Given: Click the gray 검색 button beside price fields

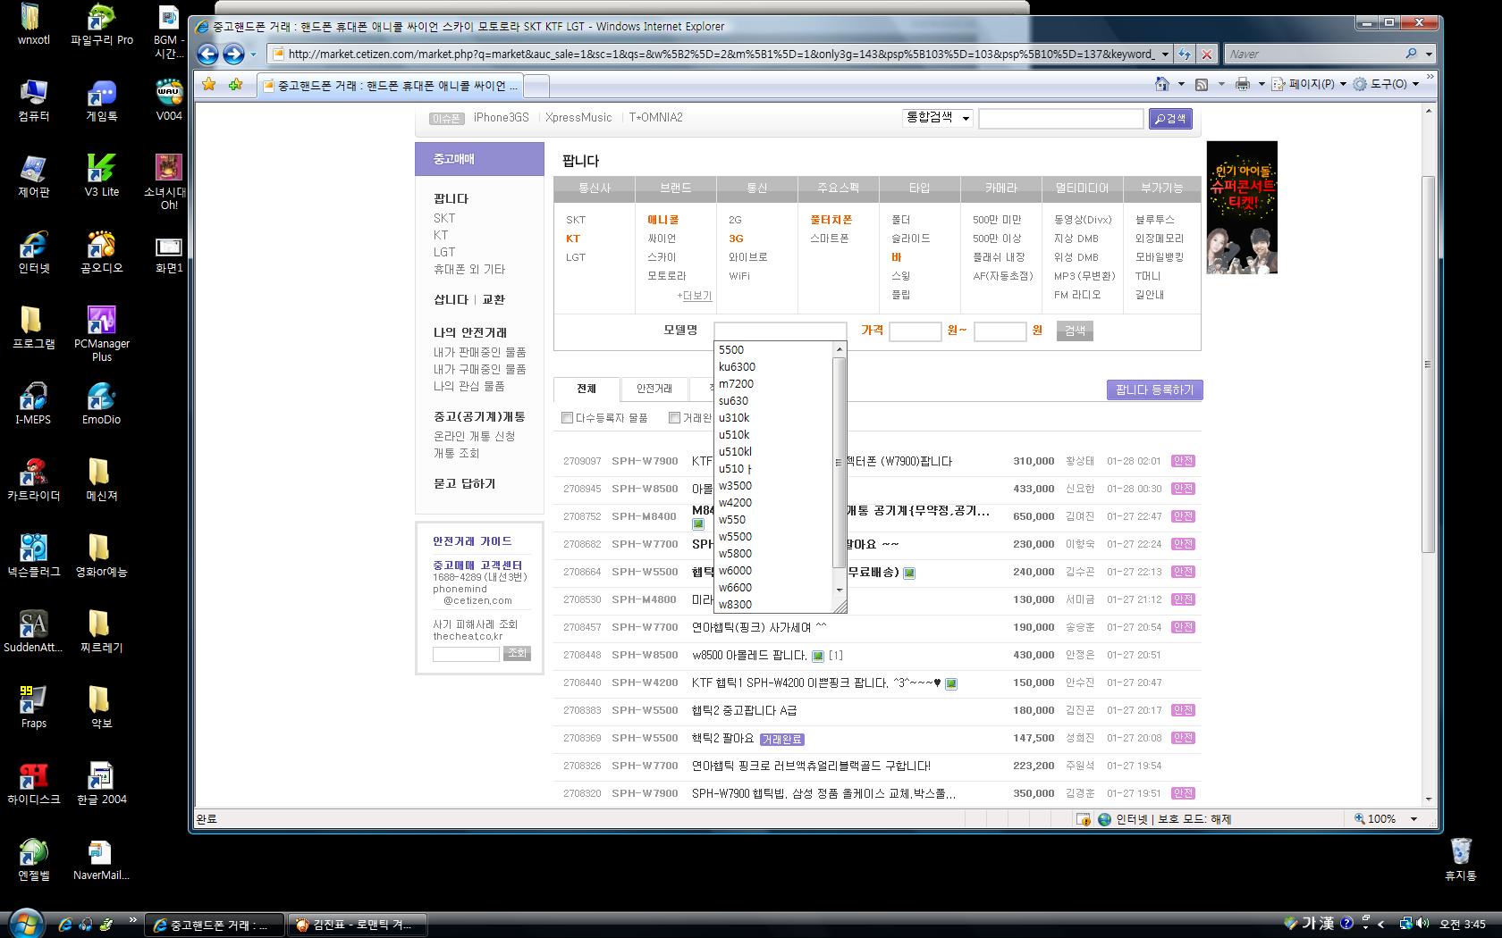Looking at the screenshot, I should 1075,331.
